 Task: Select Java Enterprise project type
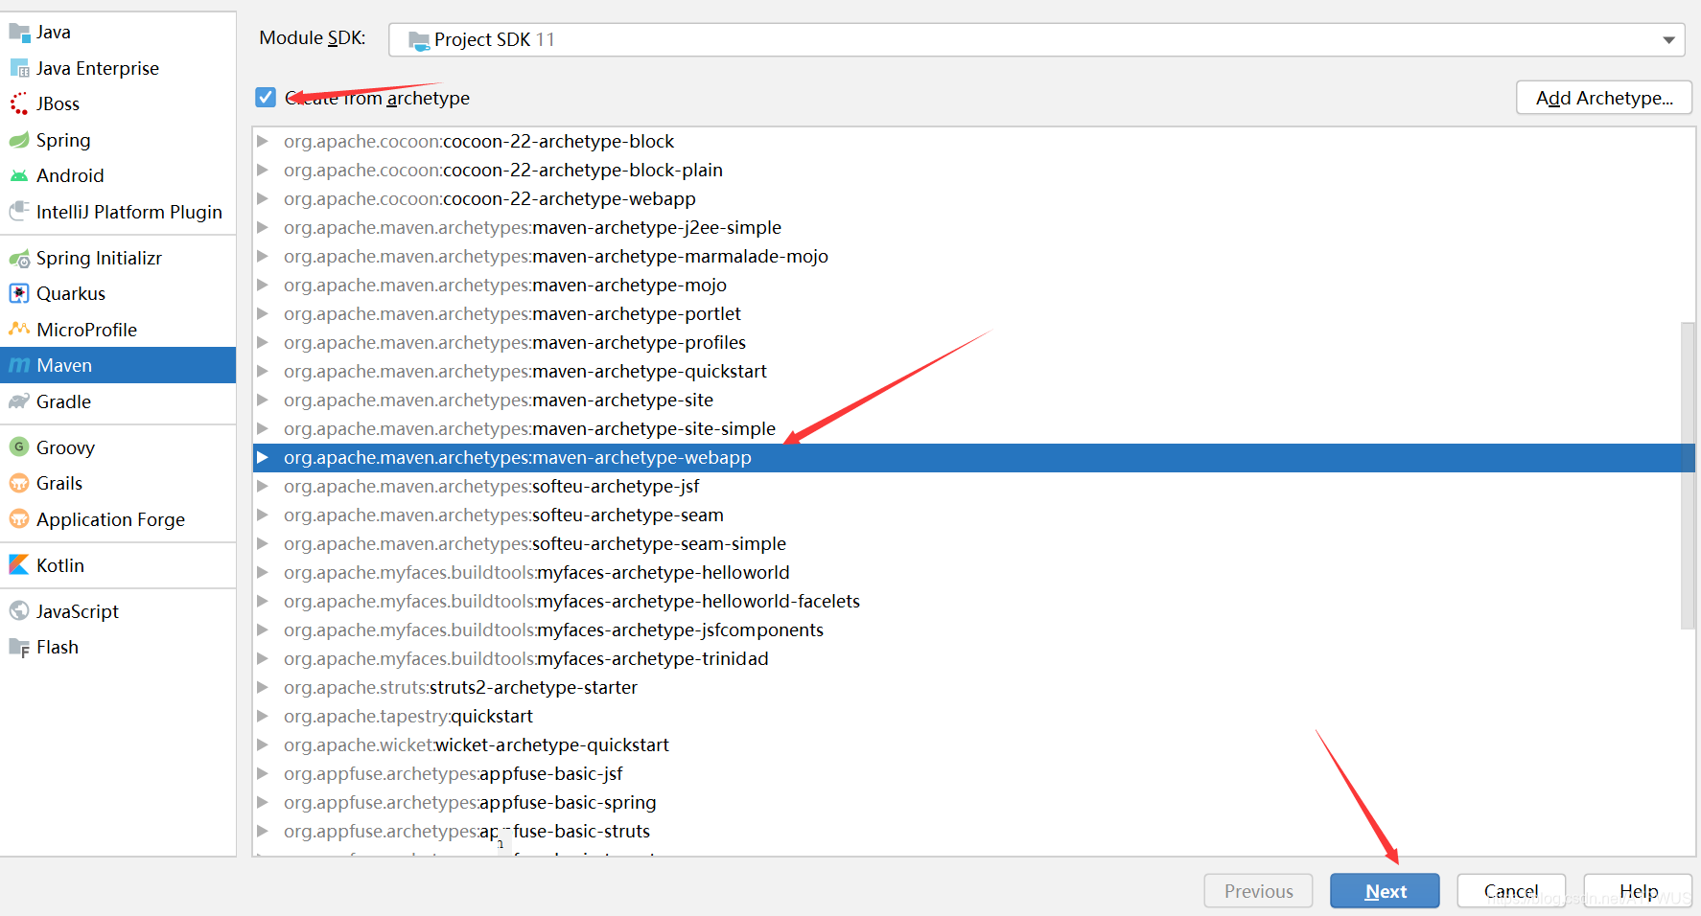tap(118, 68)
